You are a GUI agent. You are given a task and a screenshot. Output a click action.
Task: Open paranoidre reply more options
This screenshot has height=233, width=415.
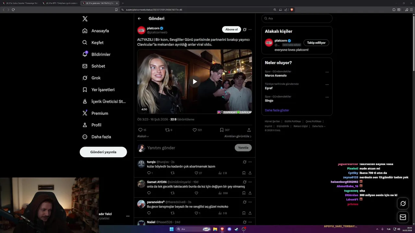250,202
